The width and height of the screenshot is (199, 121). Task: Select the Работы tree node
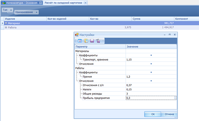(80, 68)
